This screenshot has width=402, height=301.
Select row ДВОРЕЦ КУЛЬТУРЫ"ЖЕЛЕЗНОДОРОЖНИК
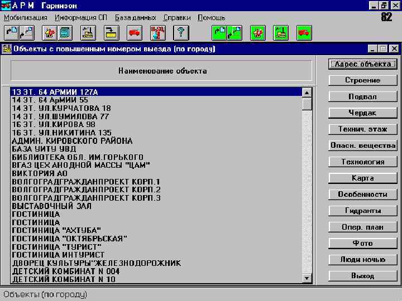click(156, 263)
